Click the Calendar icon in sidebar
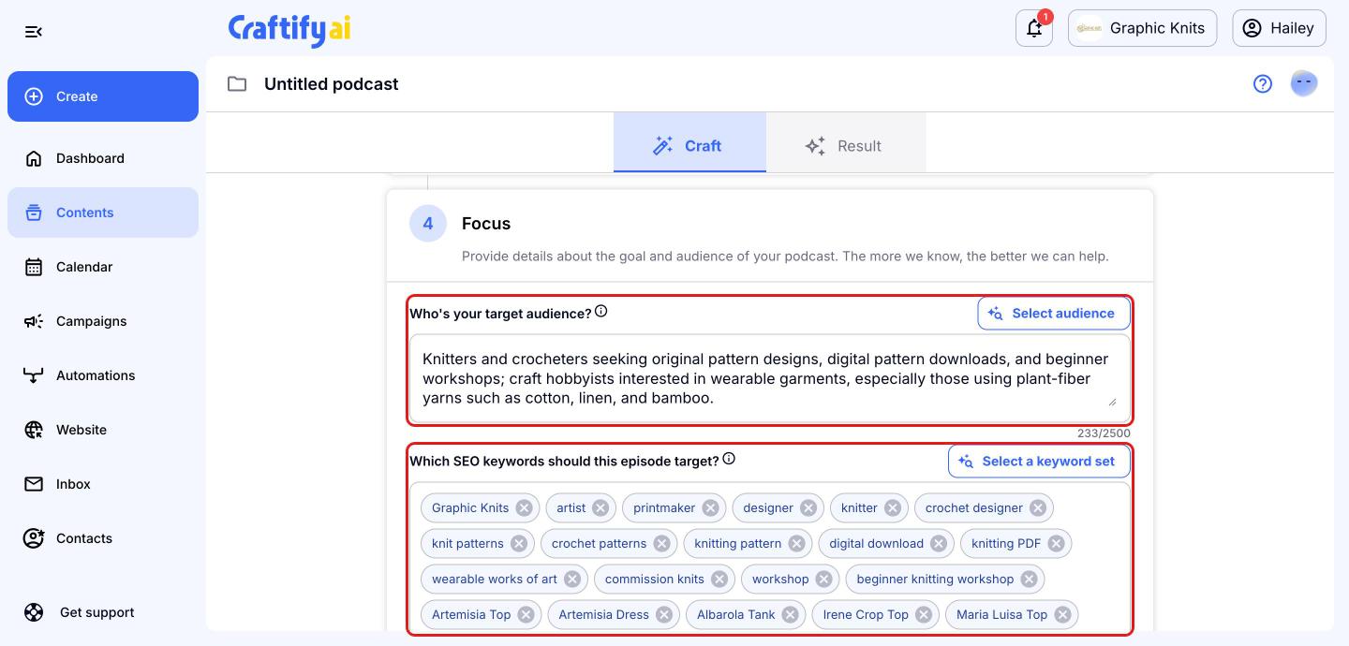The image size is (1349, 646). [34, 267]
